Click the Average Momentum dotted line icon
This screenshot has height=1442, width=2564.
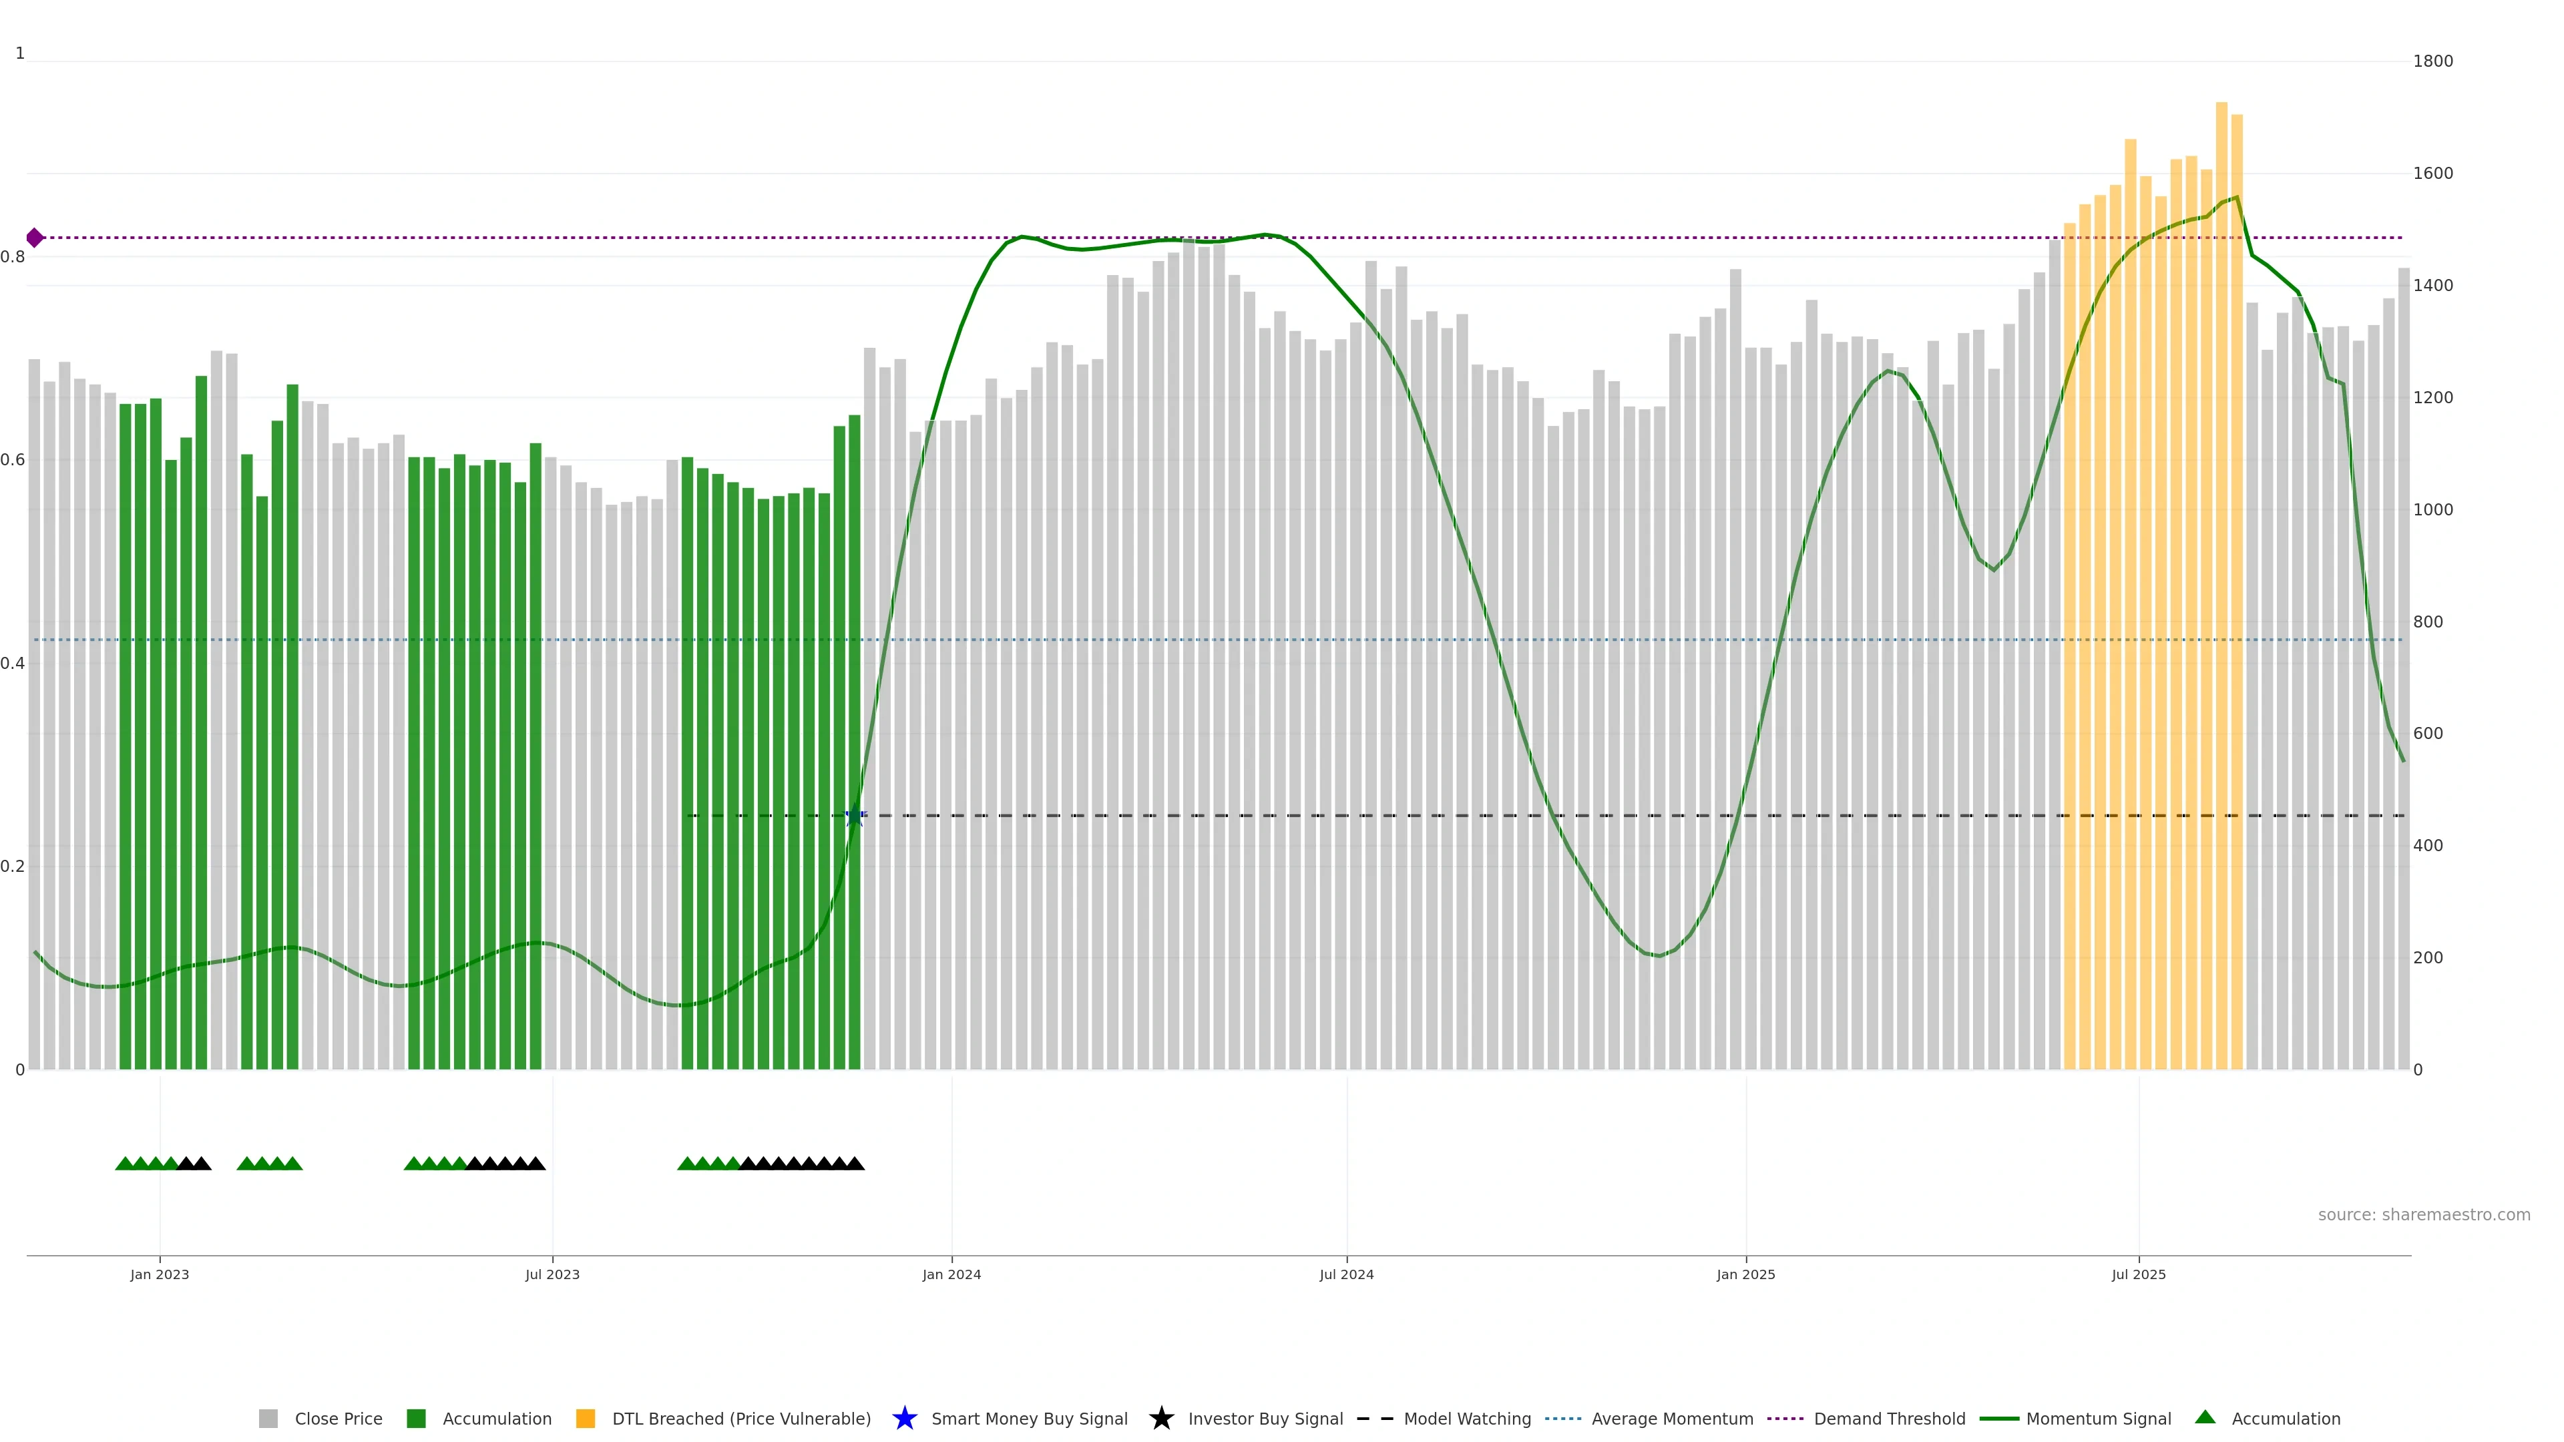[1562, 1418]
